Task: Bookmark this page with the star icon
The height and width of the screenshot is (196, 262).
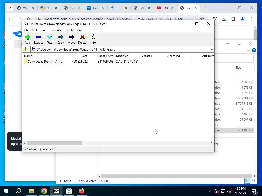Action: (202, 19)
